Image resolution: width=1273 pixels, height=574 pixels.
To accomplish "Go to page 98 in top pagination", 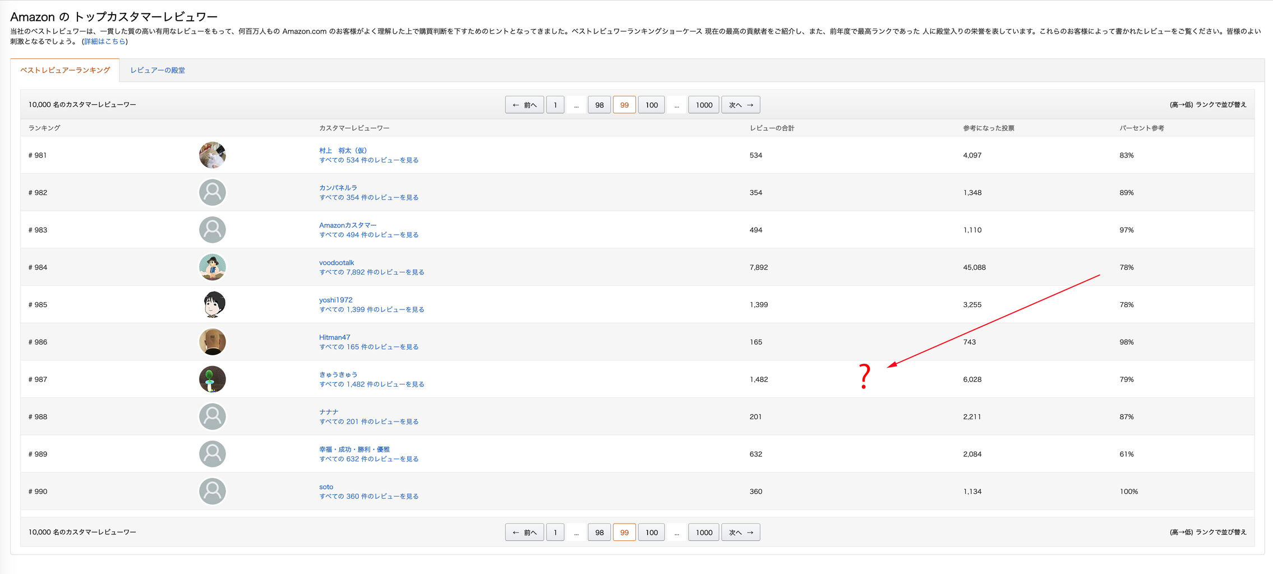I will (599, 105).
